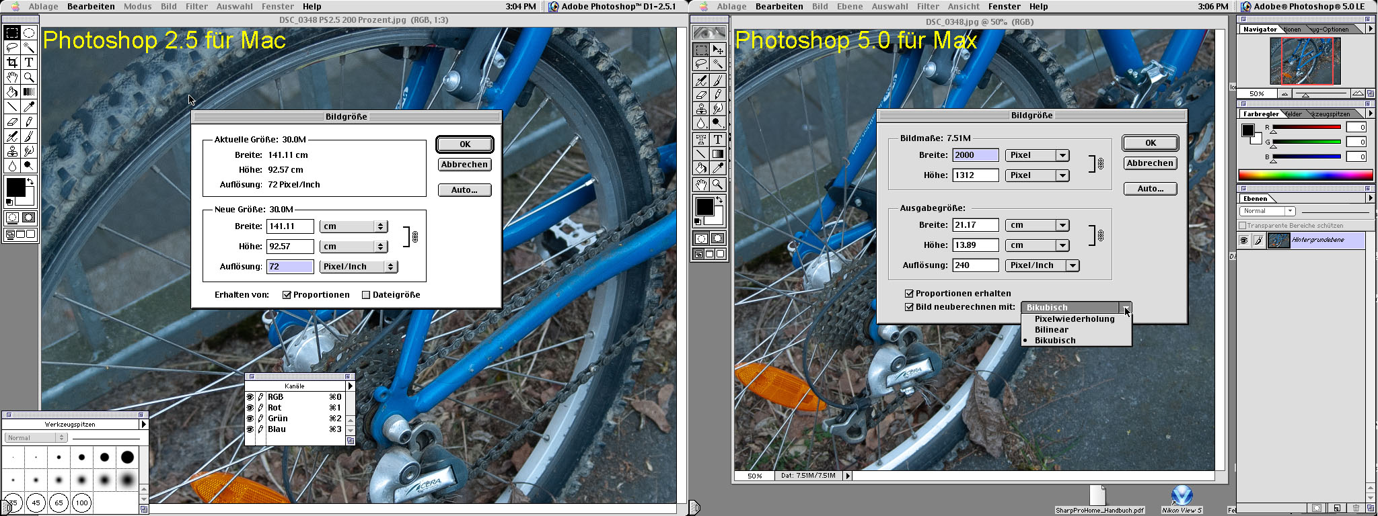Image resolution: width=1378 pixels, height=516 pixels.
Task: Choose Bilinear from resample list
Action: [x=1075, y=330]
